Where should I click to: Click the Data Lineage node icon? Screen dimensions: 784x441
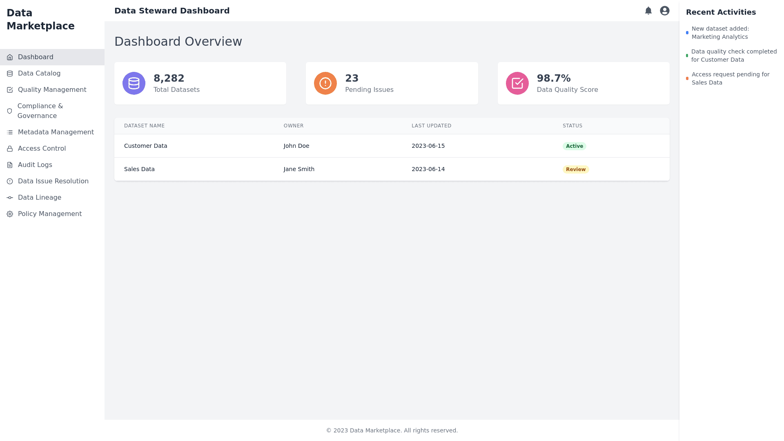pyautogui.click(x=10, y=198)
